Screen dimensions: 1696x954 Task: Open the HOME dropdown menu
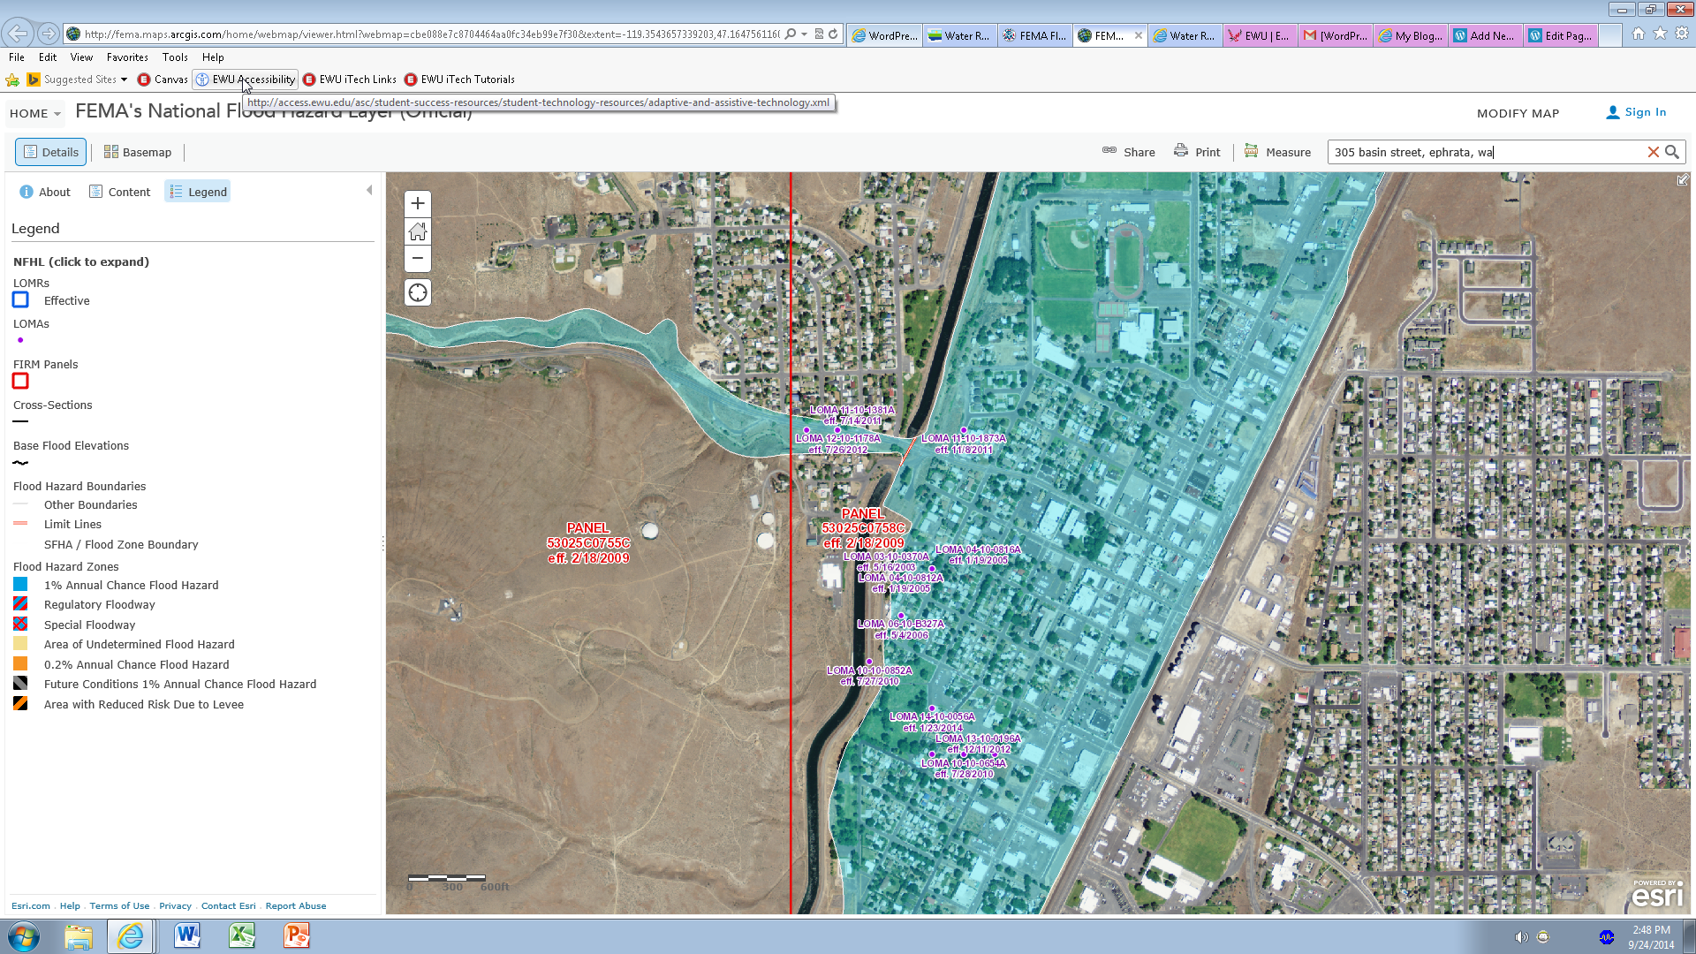pyautogui.click(x=35, y=113)
